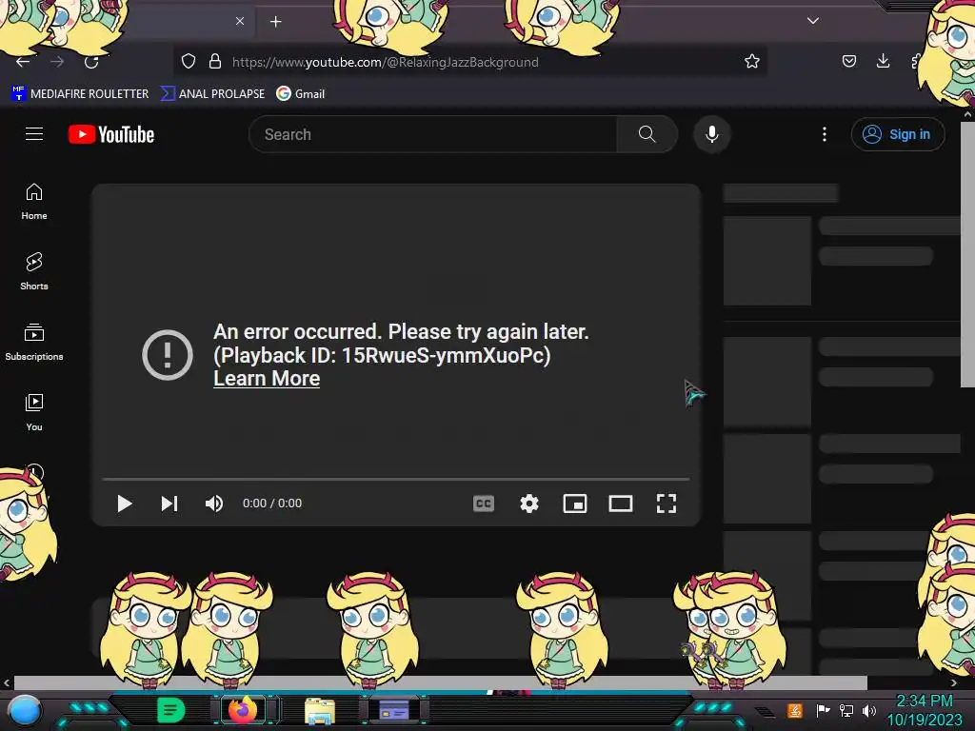Image resolution: width=975 pixels, height=731 pixels.
Task: Open the green notes taskbar app
Action: [x=171, y=710]
